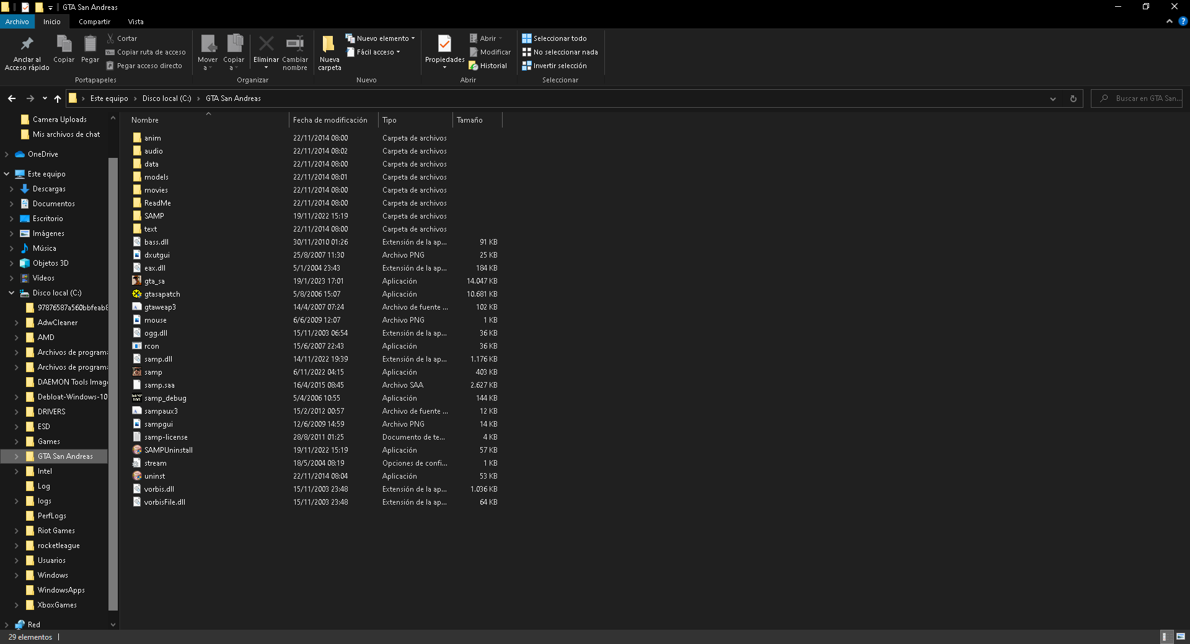Open the address bar history dropdown
The width and height of the screenshot is (1190, 644).
[x=1052, y=98]
